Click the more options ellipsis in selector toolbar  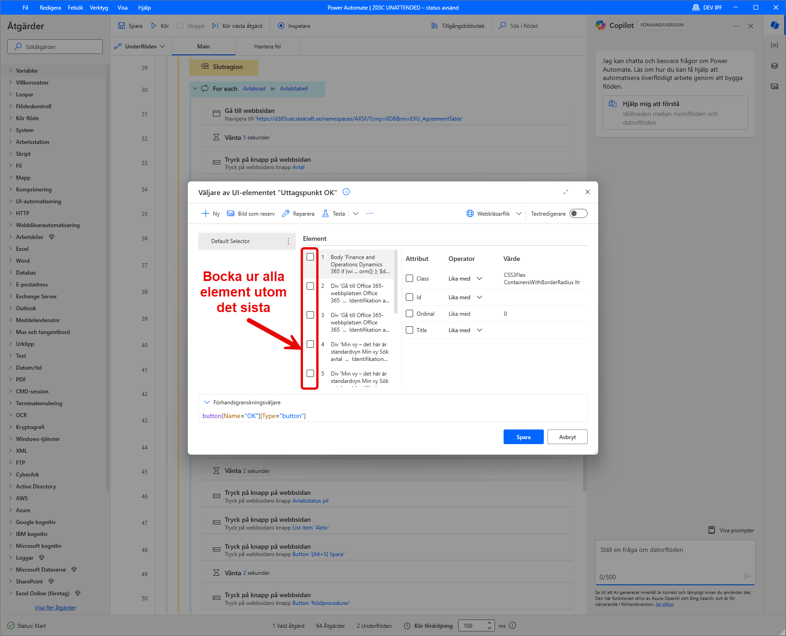tap(369, 213)
